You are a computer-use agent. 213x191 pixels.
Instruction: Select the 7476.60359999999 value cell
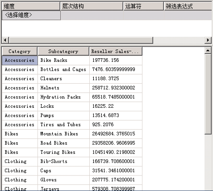click(x=116, y=69)
